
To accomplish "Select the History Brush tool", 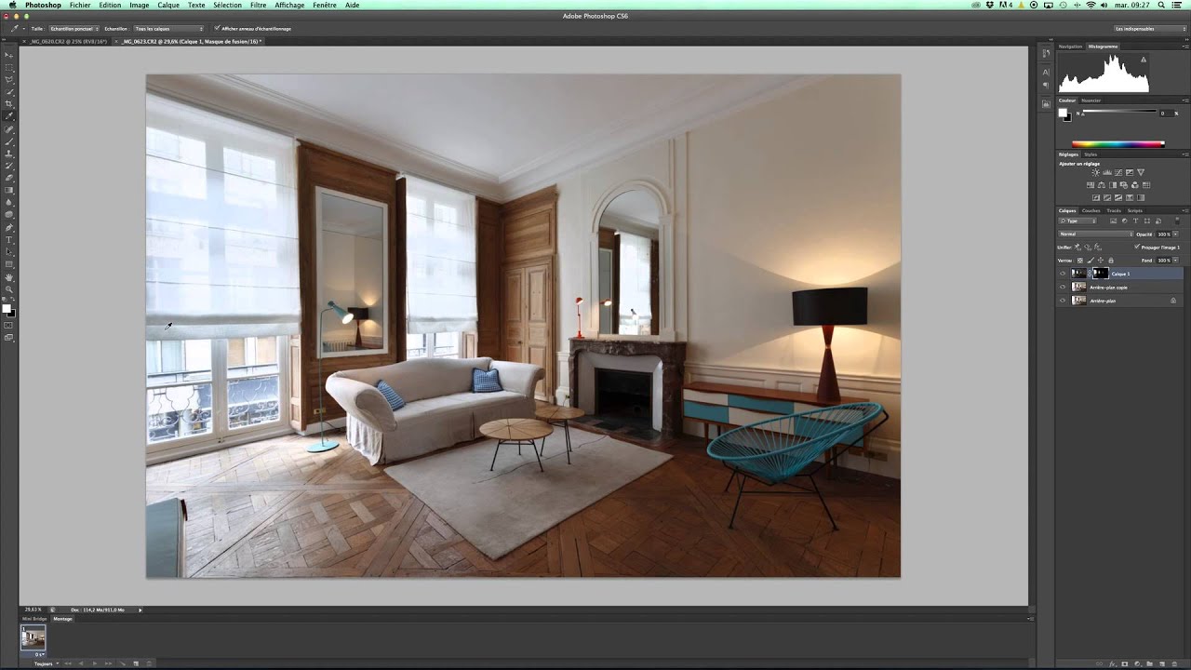I will pos(8,166).
